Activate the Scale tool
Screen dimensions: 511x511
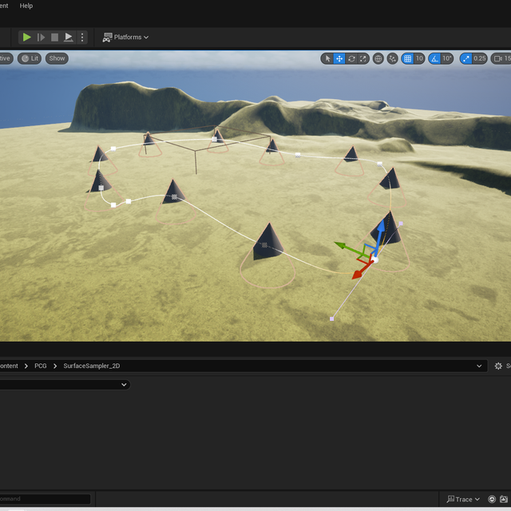point(362,58)
